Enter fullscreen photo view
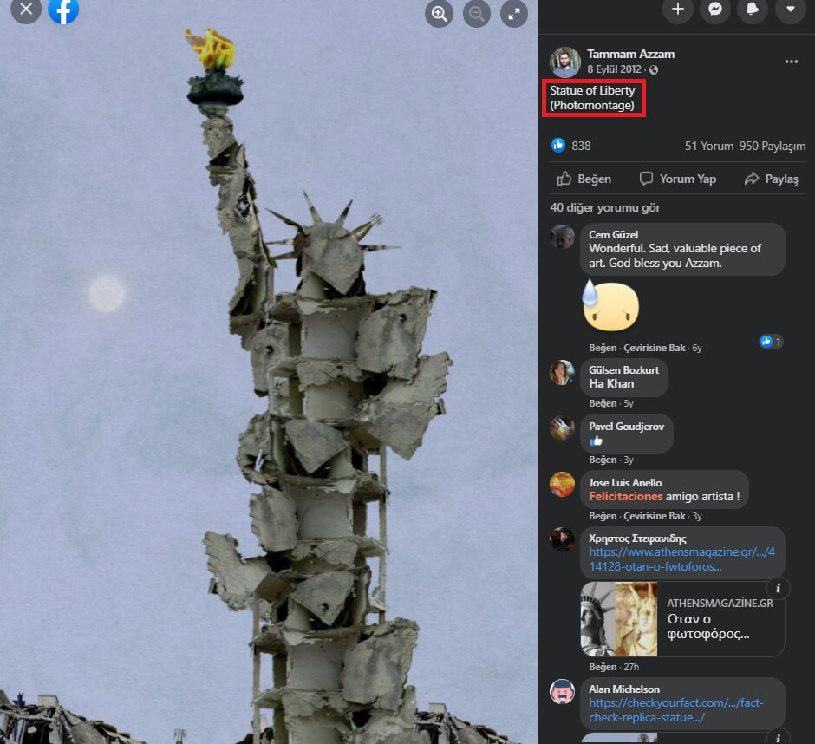This screenshot has height=744, width=815. coord(514,13)
